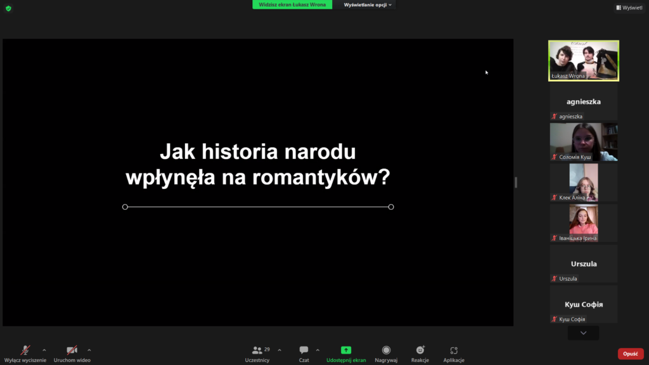Click the green Widzisz ekran Łukasz Wrona banner
Viewport: 649px width, 365px height.
[x=292, y=4]
